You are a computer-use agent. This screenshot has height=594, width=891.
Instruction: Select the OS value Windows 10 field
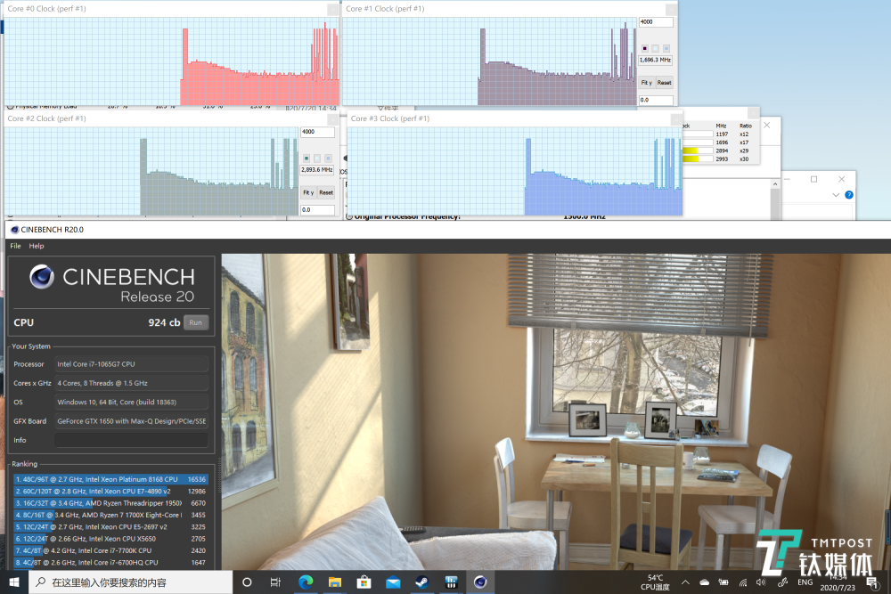pyautogui.click(x=131, y=402)
